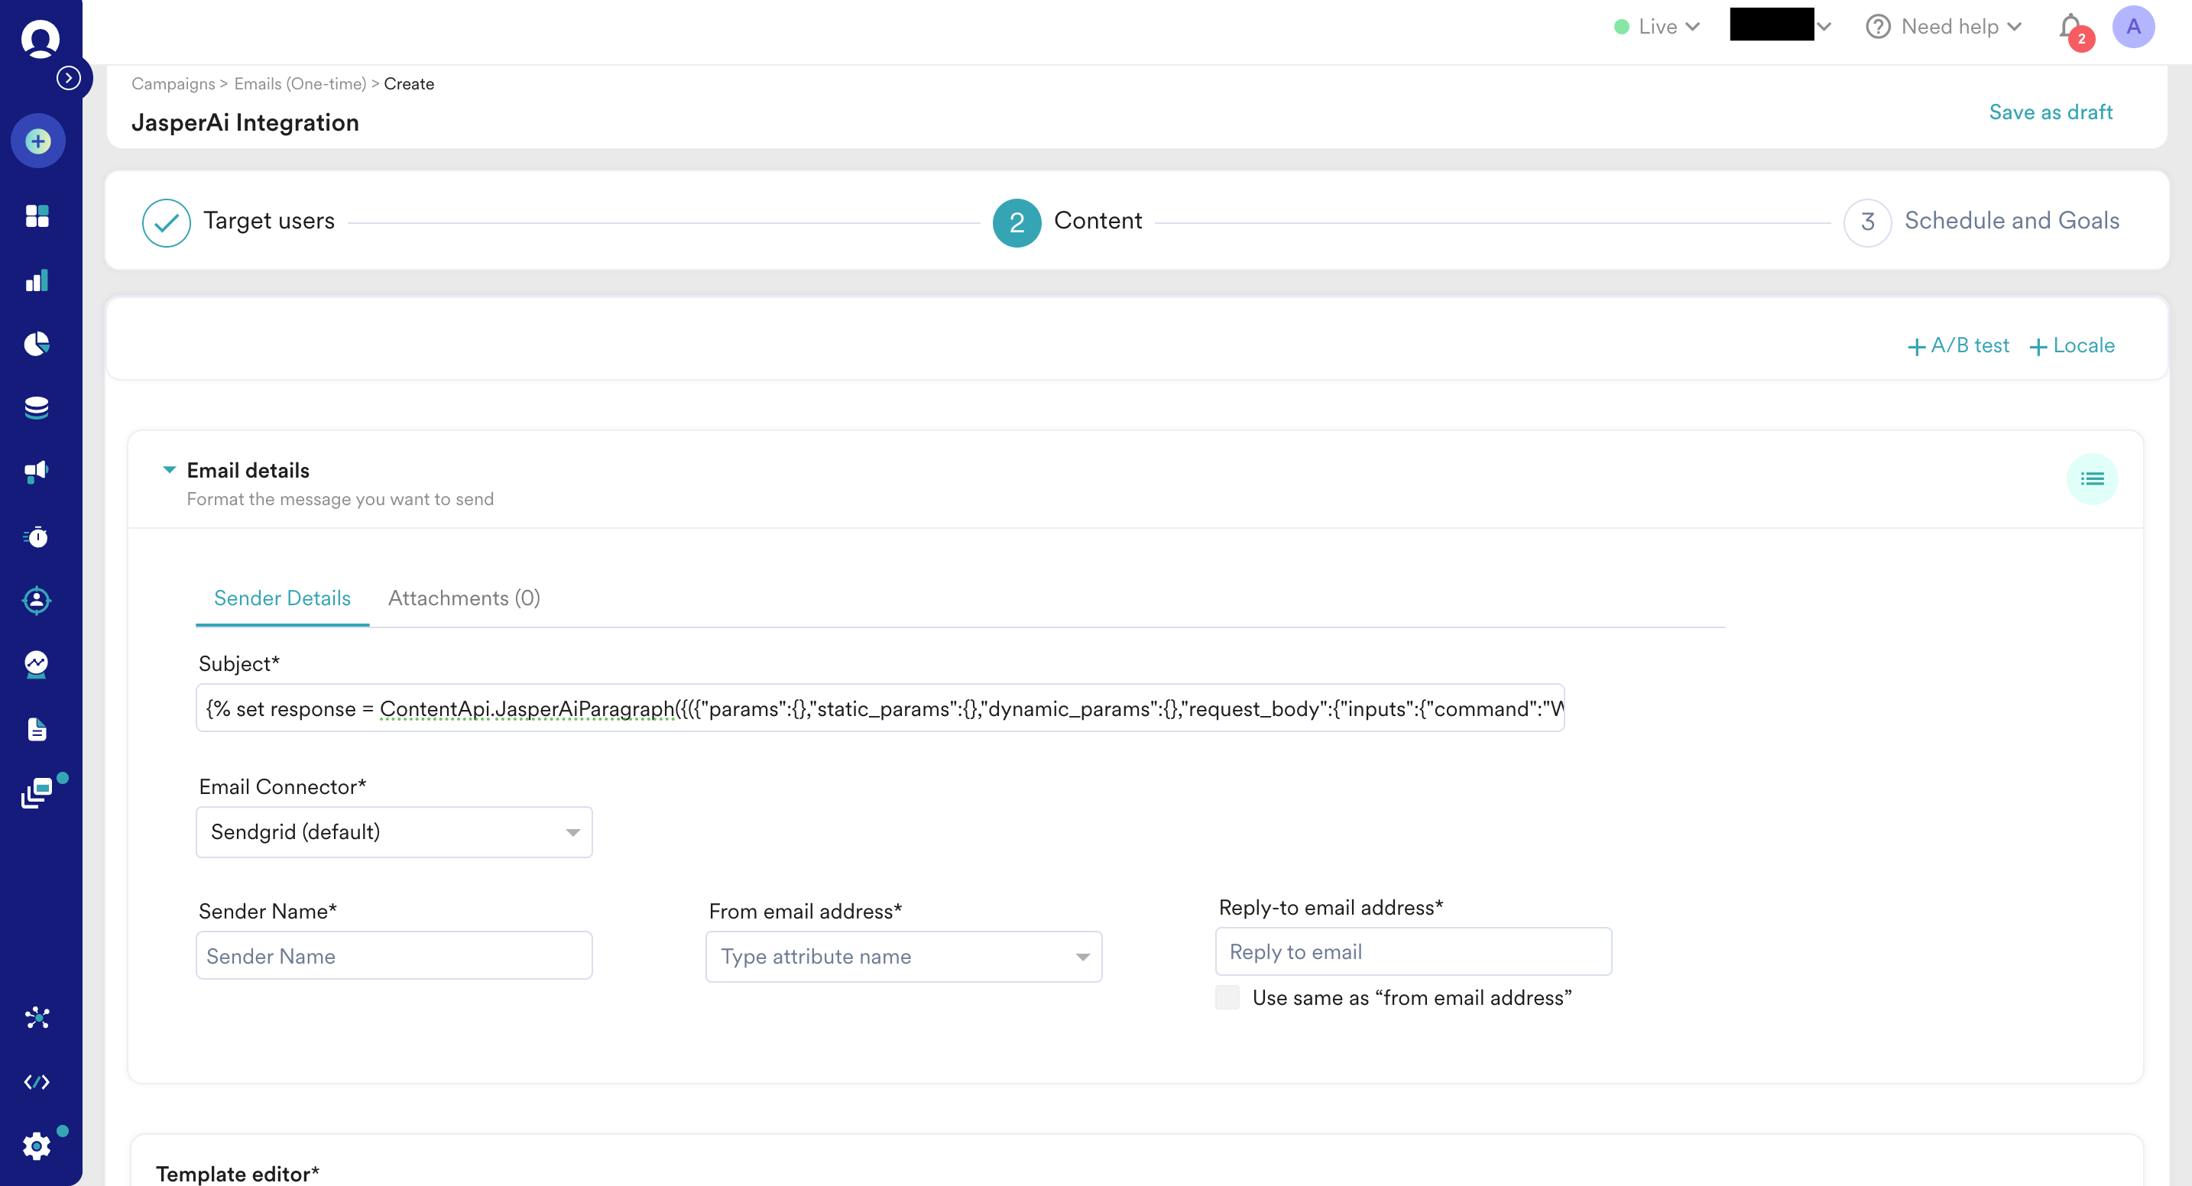The height and width of the screenshot is (1186, 2192).
Task: Switch to the Attachments (0) tab
Action: [464, 598]
